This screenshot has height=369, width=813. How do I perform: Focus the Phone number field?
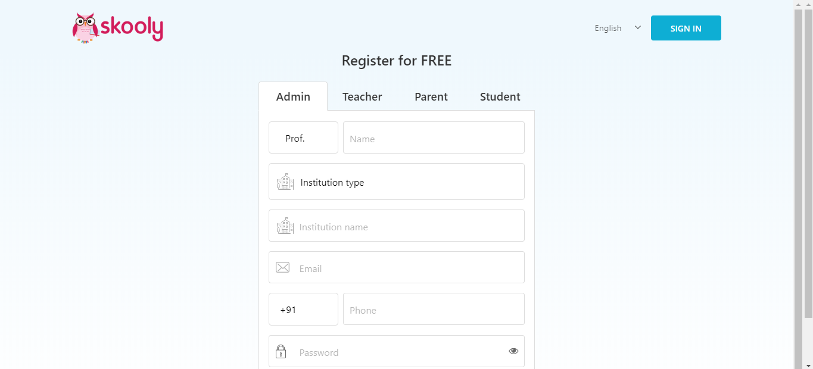tap(434, 309)
